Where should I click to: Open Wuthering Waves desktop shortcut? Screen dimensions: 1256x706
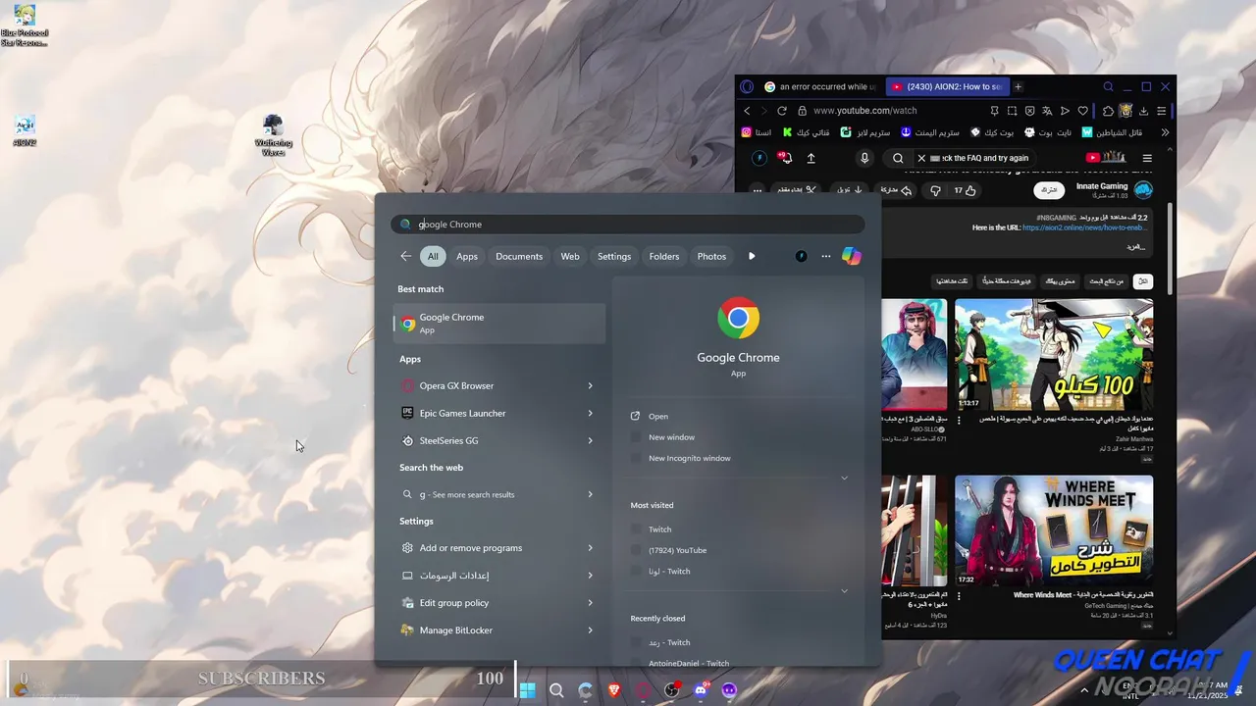274,135
